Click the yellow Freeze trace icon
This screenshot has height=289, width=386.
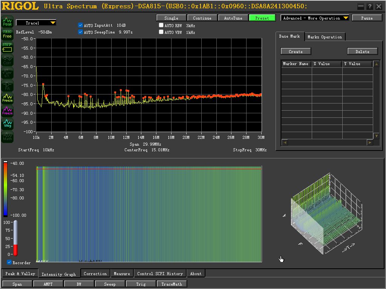point(8,98)
